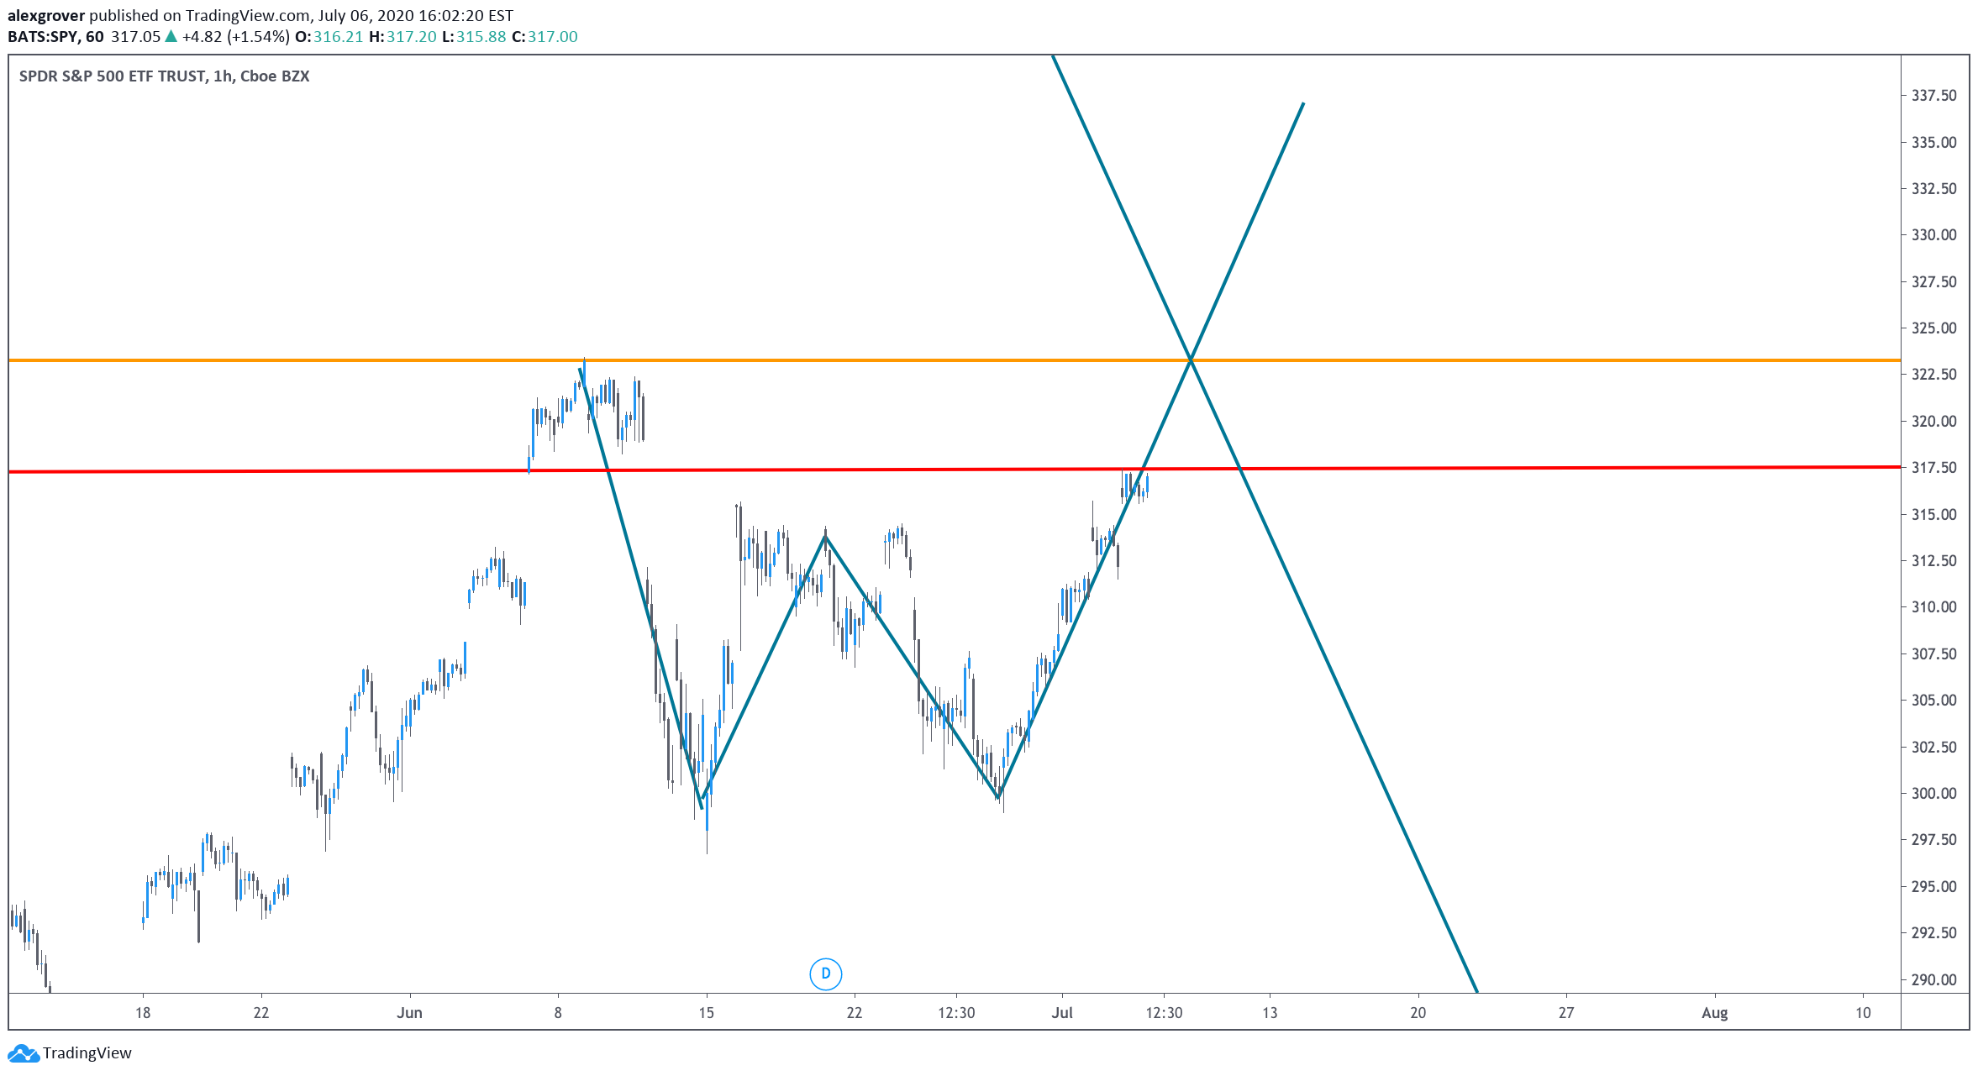Click the 'Aug' label on the time axis
The width and height of the screenshot is (1978, 1076).
pyautogui.click(x=1714, y=1012)
